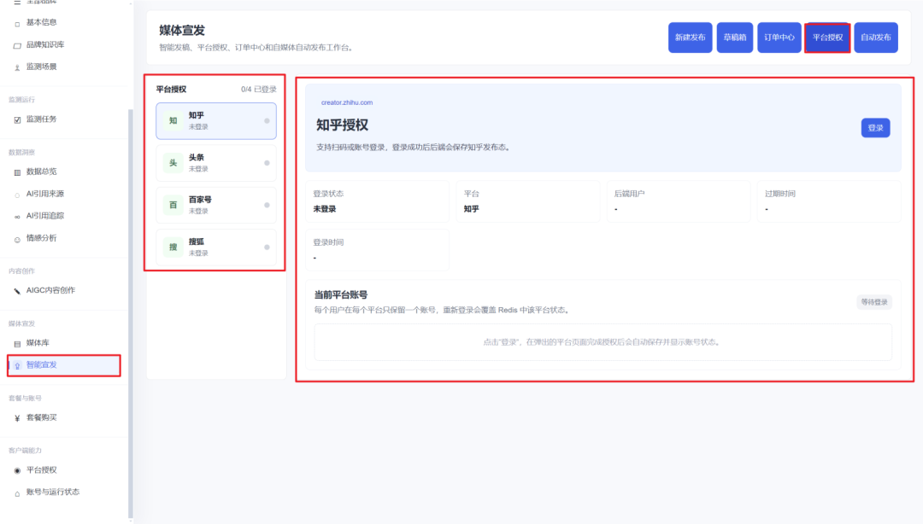
Task: Click the 过期时间 field label
Action: (x=780, y=194)
